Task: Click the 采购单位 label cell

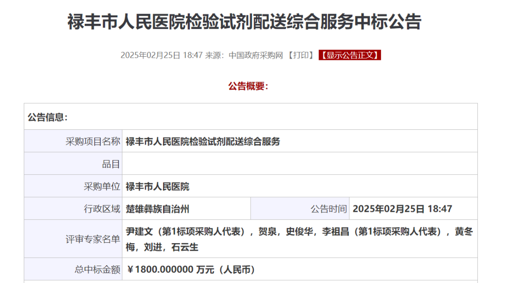Action: tap(73, 186)
